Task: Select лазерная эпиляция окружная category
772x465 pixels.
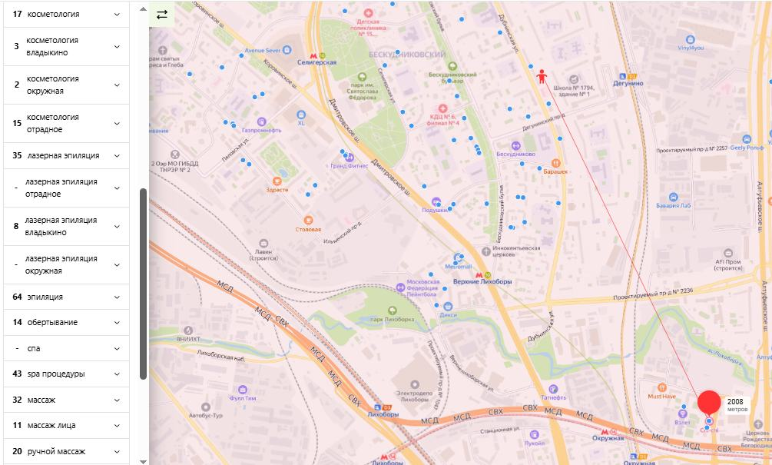Action: coord(67,265)
